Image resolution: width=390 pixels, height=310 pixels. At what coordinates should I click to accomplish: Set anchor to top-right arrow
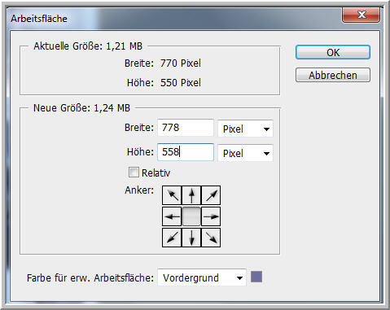coord(211,195)
